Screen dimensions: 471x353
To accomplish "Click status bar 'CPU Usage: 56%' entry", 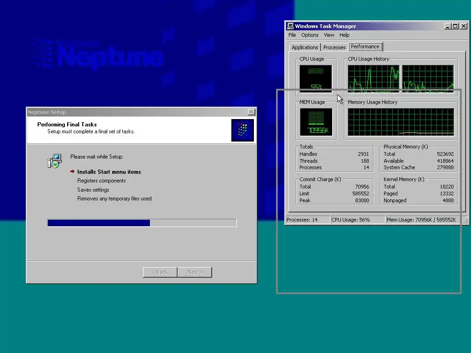I will tap(357, 220).
